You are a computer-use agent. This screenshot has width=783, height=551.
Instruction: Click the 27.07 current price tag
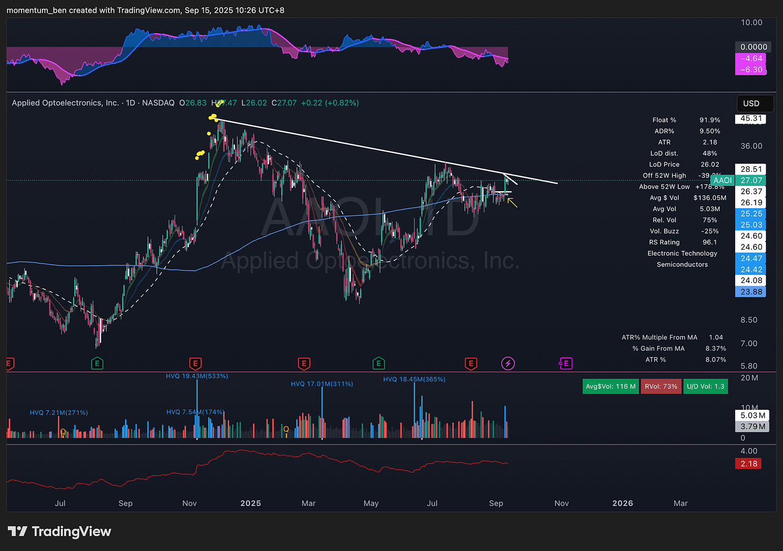tap(751, 180)
